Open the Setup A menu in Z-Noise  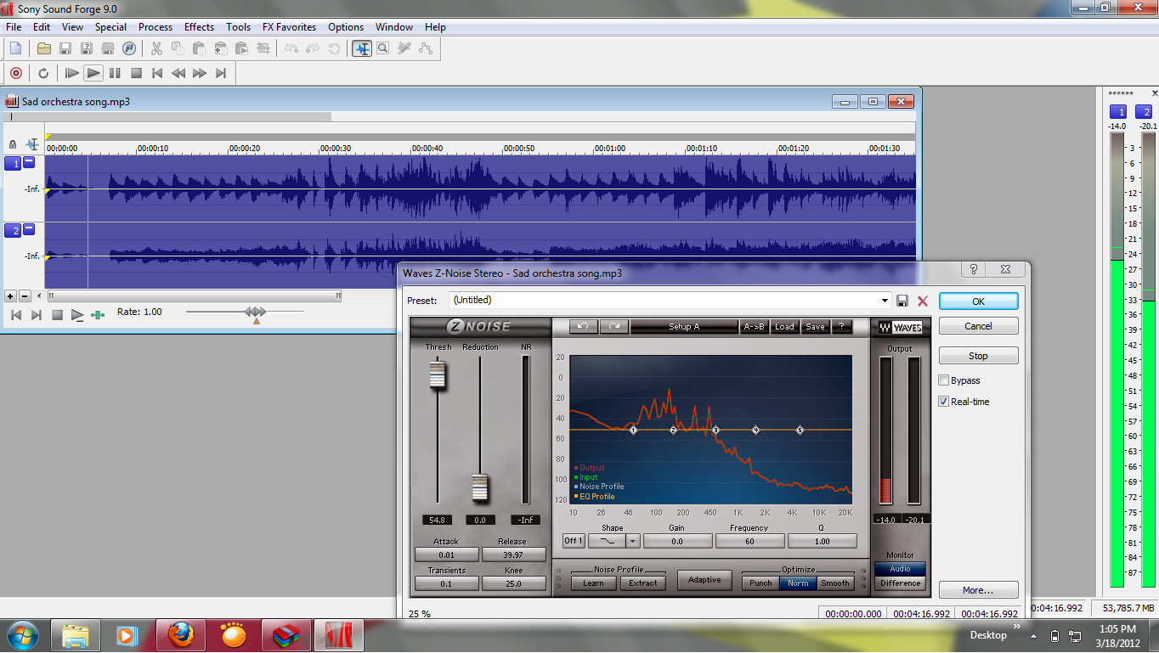tap(684, 326)
